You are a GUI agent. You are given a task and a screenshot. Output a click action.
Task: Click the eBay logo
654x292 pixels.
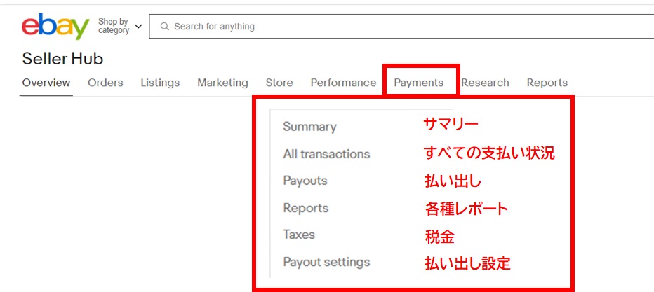pyautogui.click(x=55, y=27)
